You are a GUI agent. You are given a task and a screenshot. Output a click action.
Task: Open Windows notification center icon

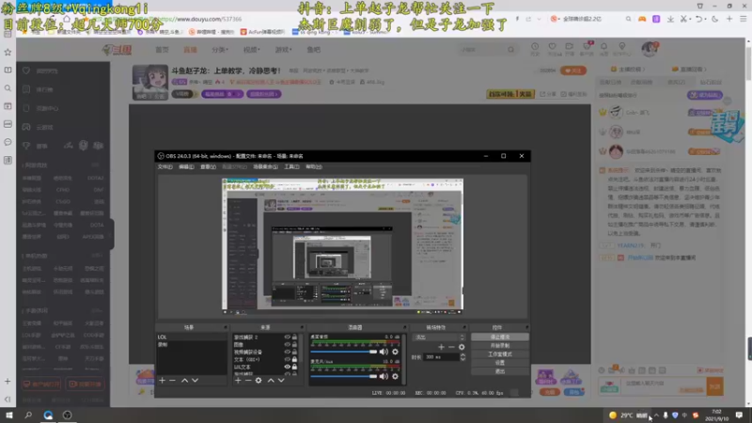[739, 415]
